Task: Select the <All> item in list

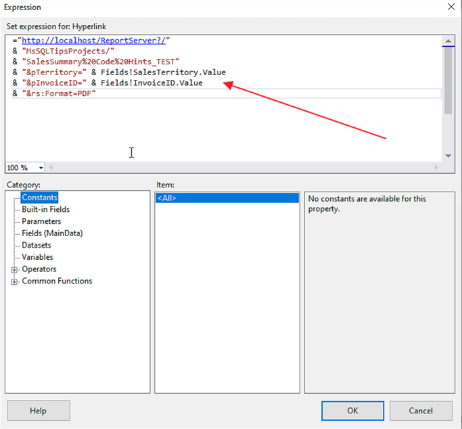Action: (168, 198)
